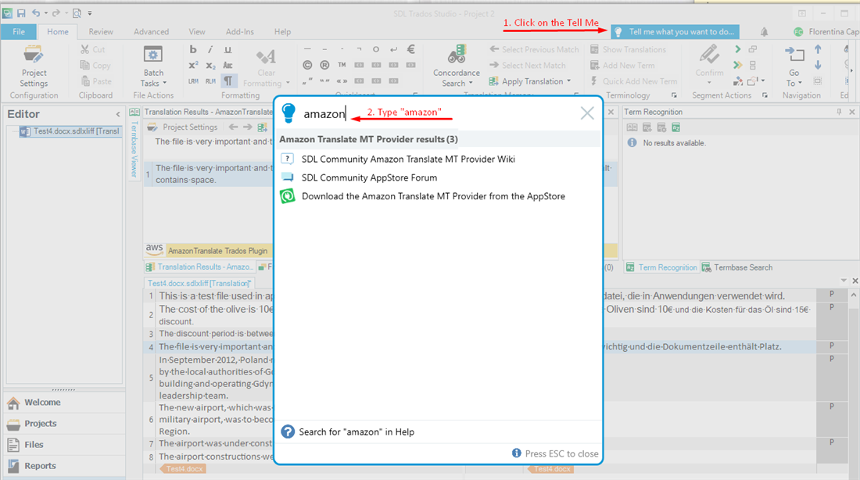Switch to the Advanced ribbon tab
The image size is (860, 480).
point(152,32)
